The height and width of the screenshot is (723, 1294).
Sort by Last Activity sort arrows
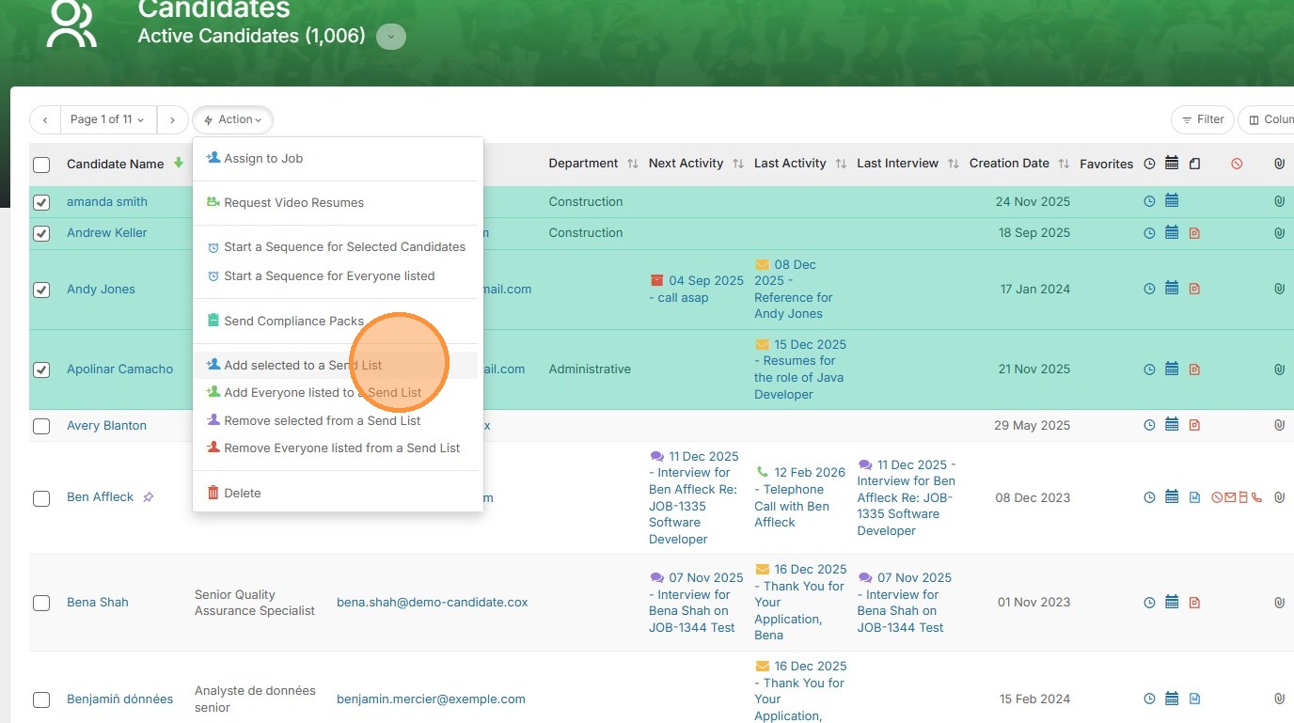[x=841, y=164]
